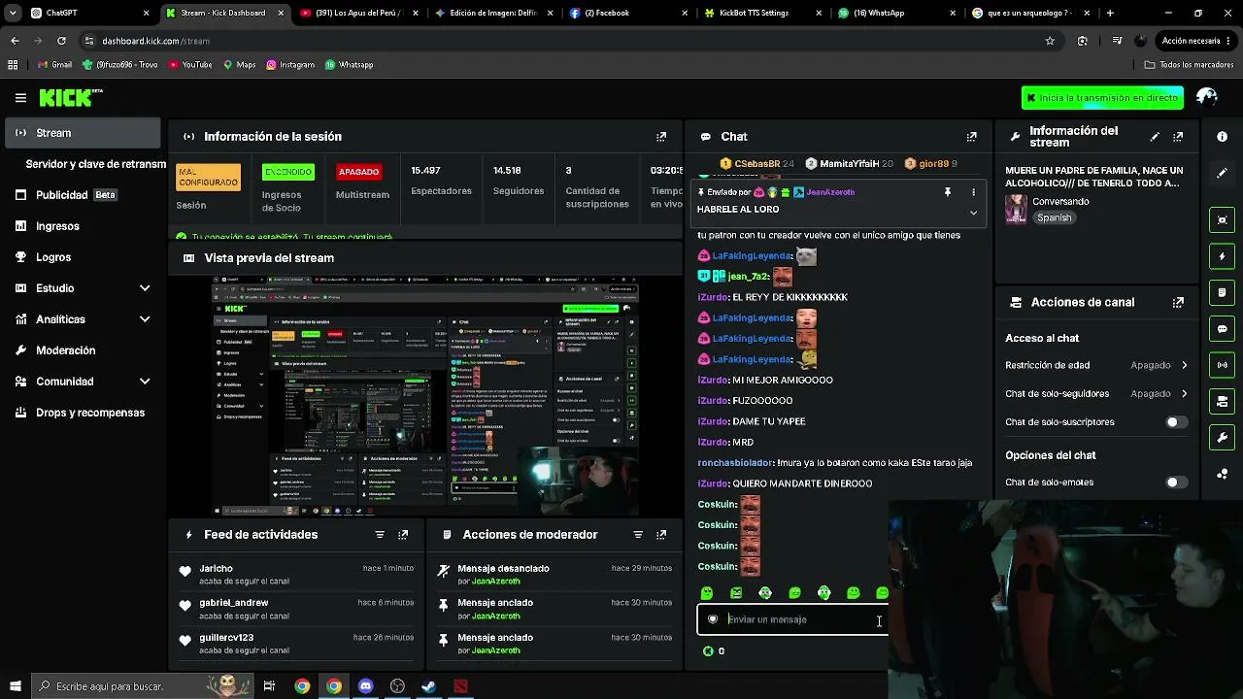Filter the Acciones de moderador list
Viewport: 1243px width, 699px height.
coord(638,535)
